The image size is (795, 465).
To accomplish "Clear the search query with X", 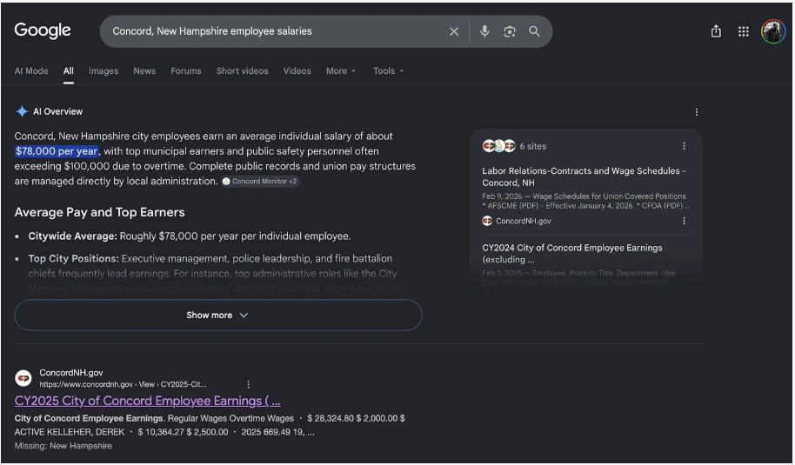I will click(x=454, y=31).
